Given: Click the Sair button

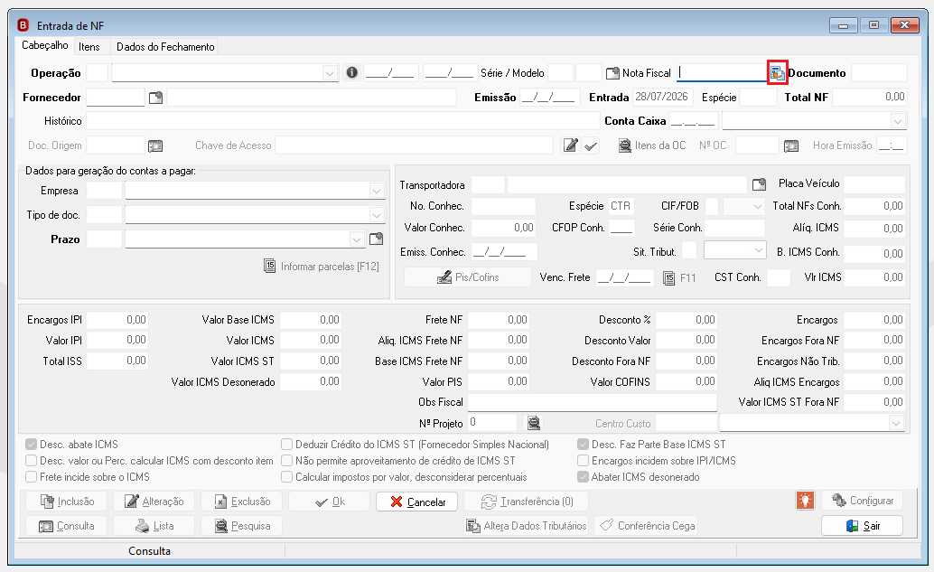Looking at the screenshot, I should point(862,526).
